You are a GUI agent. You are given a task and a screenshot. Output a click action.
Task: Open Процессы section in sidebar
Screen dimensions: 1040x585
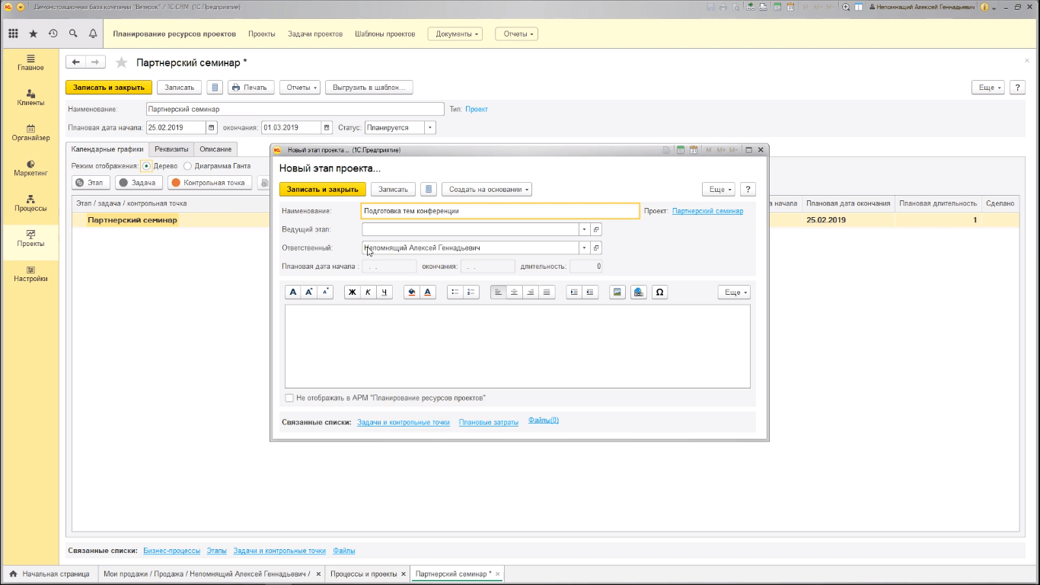30,203
